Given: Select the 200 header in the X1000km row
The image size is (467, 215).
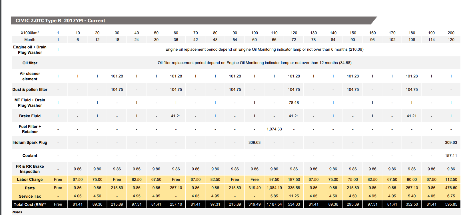Looking at the screenshot, I should point(451,33).
